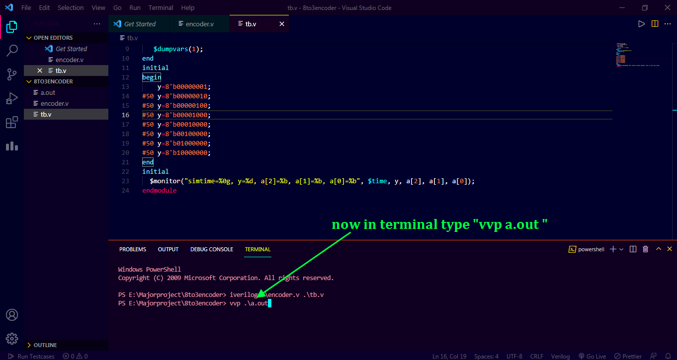This screenshot has width=677, height=360.
Task: Open the errors and warnings counter
Action: coord(75,356)
